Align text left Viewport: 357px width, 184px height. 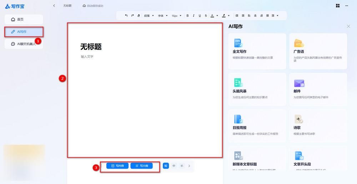(249, 15)
